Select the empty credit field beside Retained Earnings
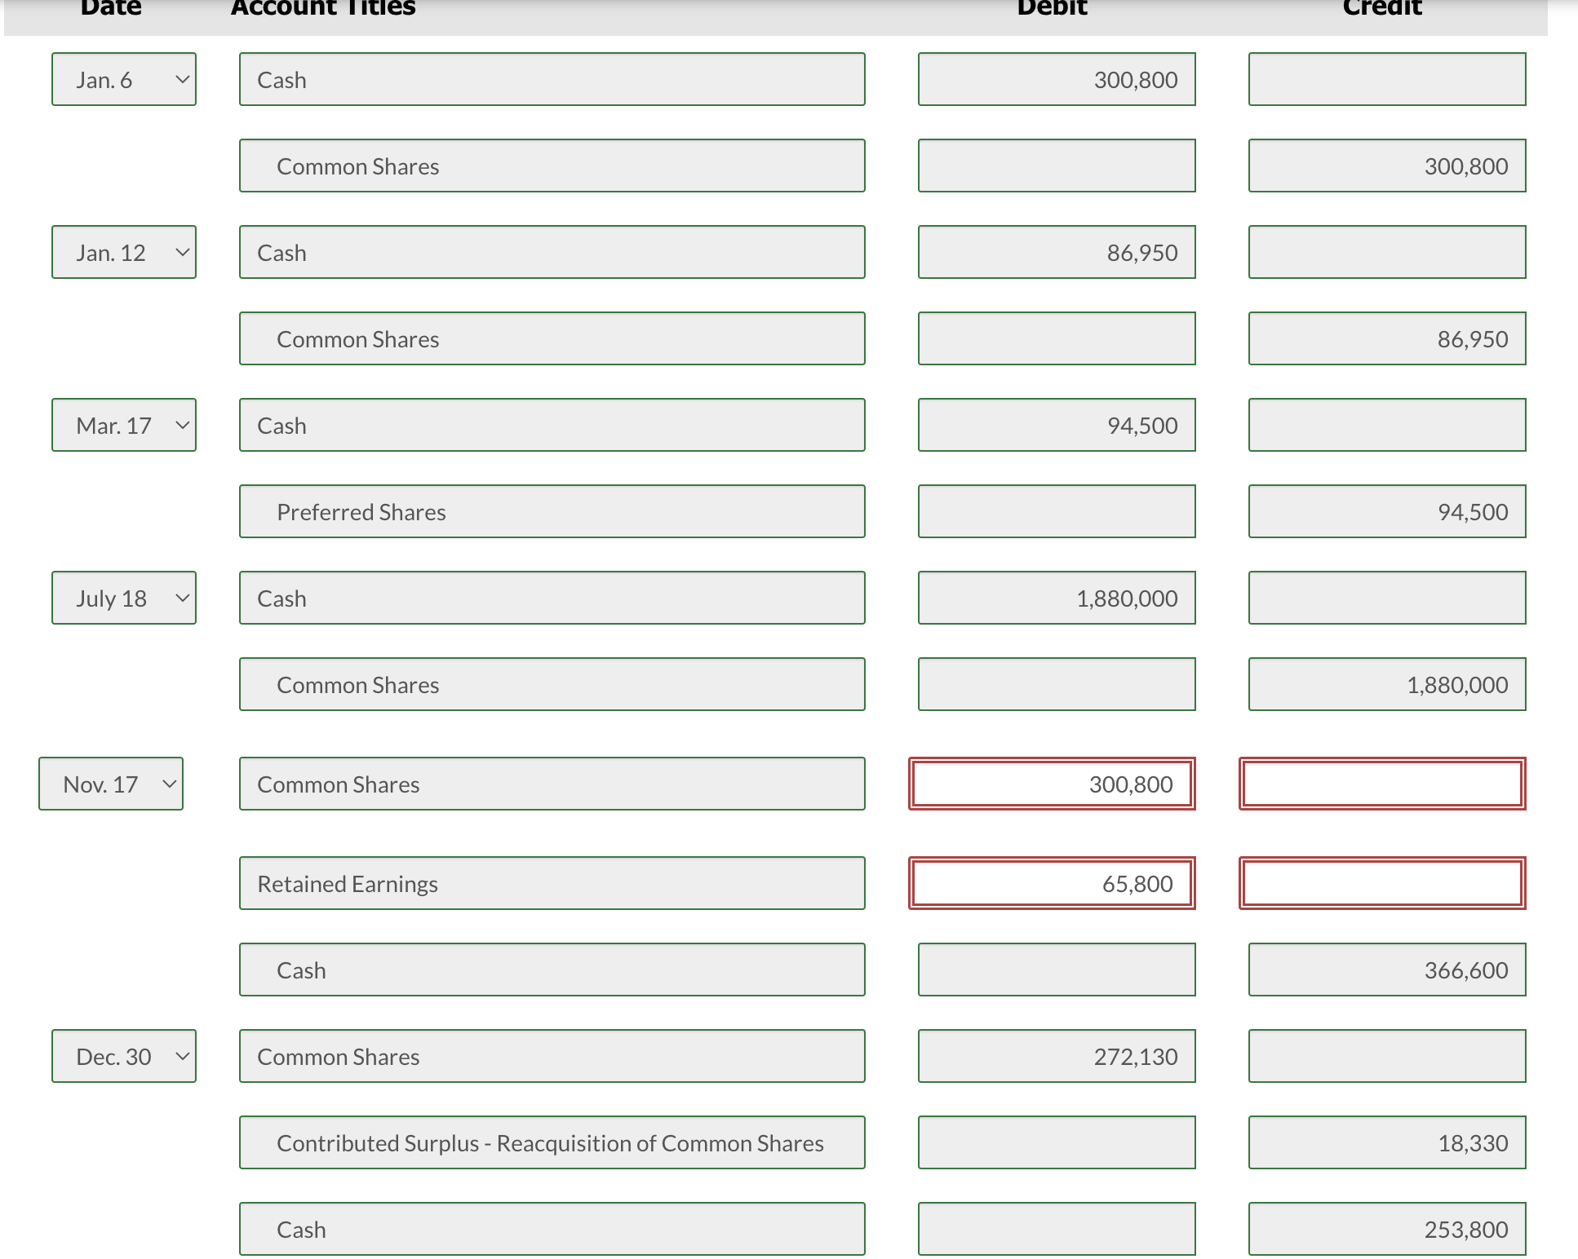Image resolution: width=1578 pixels, height=1259 pixels. [1381, 883]
